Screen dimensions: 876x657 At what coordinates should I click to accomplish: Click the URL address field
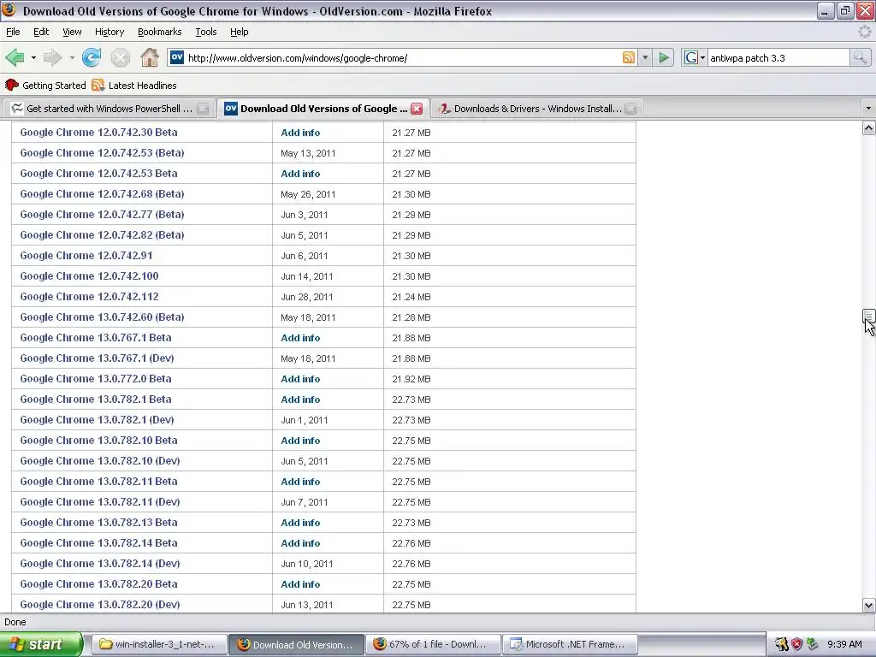click(402, 57)
